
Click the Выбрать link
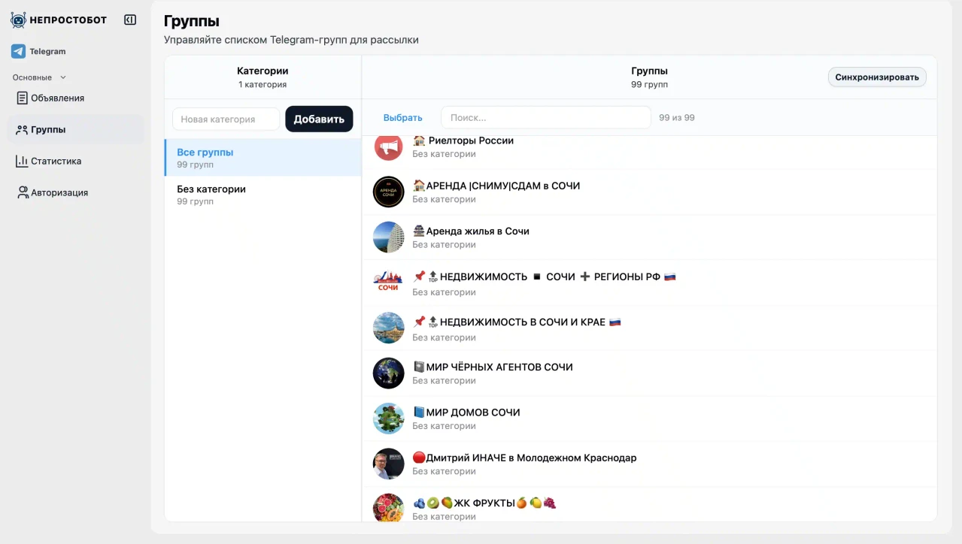click(402, 117)
